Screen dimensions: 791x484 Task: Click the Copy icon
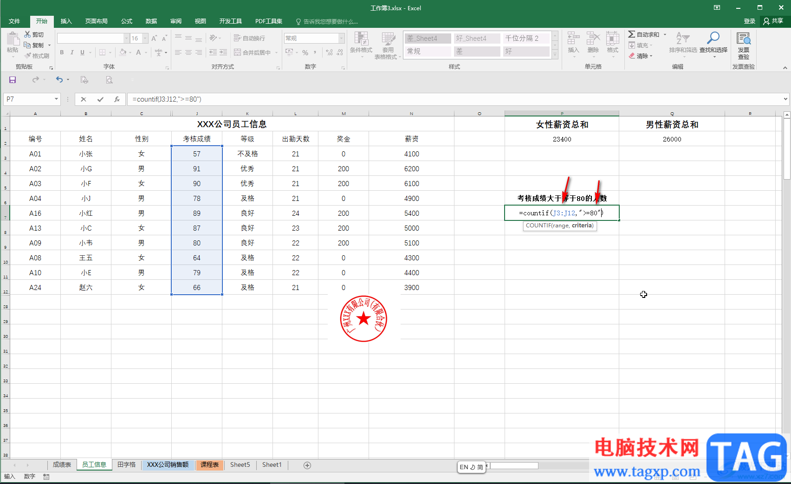tap(27, 45)
